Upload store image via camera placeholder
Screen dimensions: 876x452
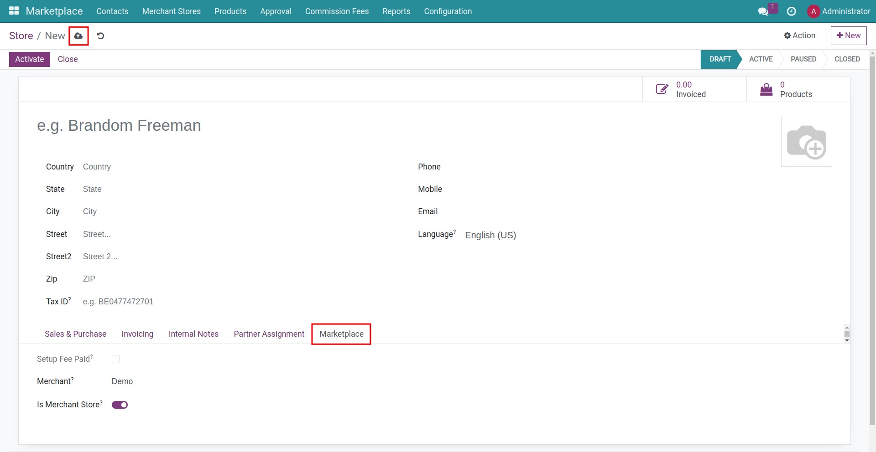(807, 141)
